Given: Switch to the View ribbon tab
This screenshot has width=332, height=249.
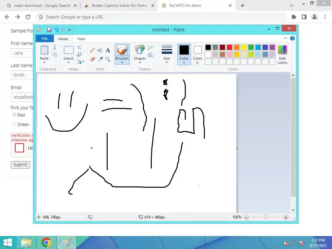Looking at the screenshot, I should [81, 39].
